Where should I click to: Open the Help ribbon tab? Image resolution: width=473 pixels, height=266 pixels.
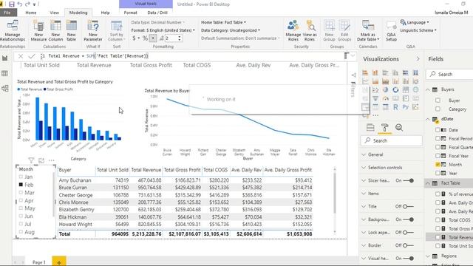click(x=105, y=13)
